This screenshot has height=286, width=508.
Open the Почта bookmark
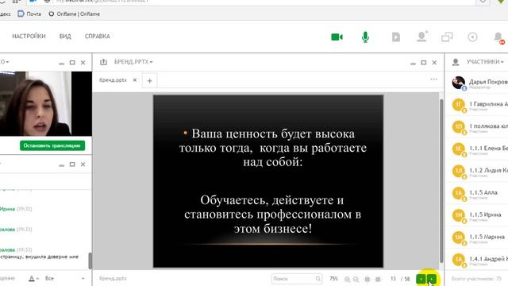click(29, 14)
